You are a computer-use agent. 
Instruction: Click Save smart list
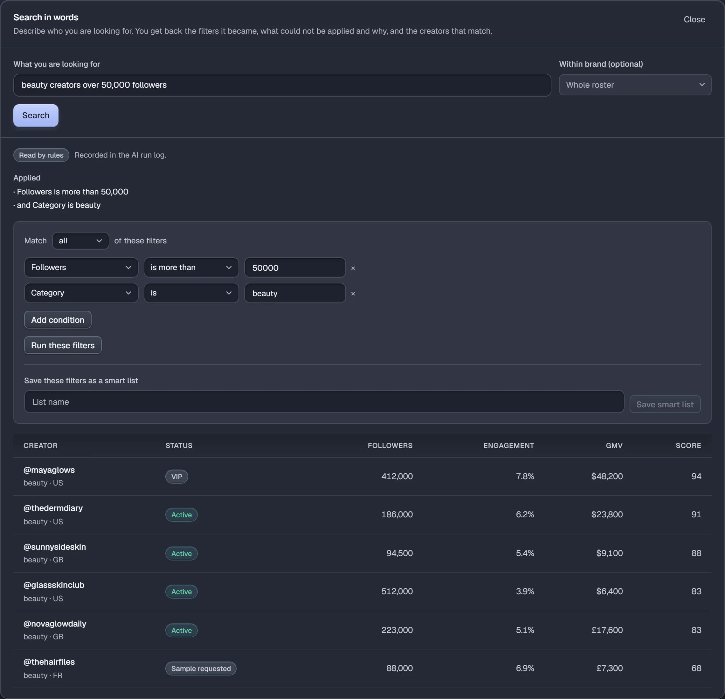coord(665,404)
